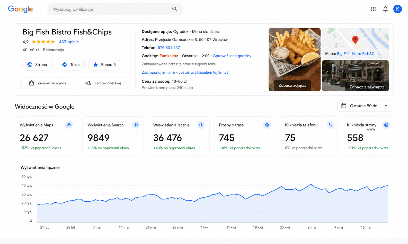
Task: Click Zamów na wynos button
Action: (x=48, y=83)
